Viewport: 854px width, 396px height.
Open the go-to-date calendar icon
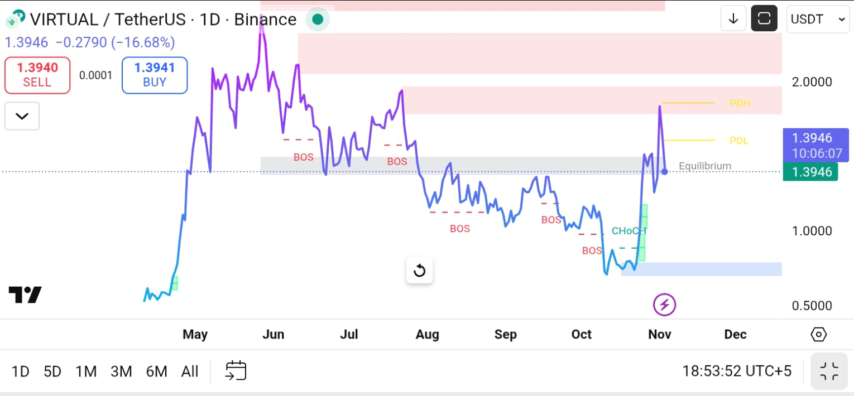click(x=236, y=371)
